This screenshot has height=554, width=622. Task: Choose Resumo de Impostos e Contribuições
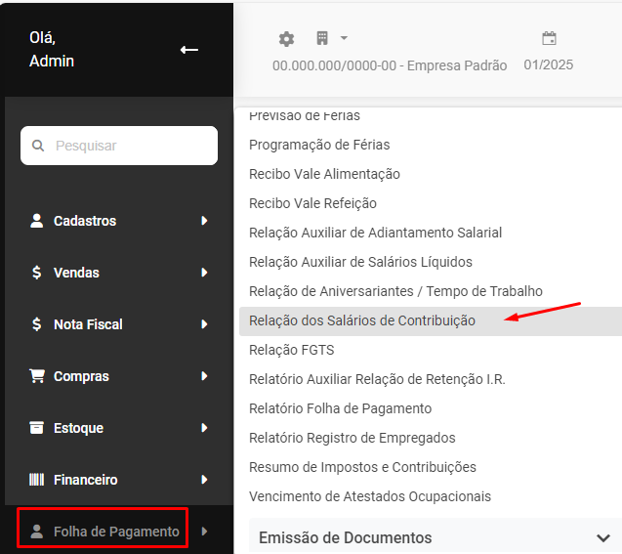pyautogui.click(x=362, y=467)
